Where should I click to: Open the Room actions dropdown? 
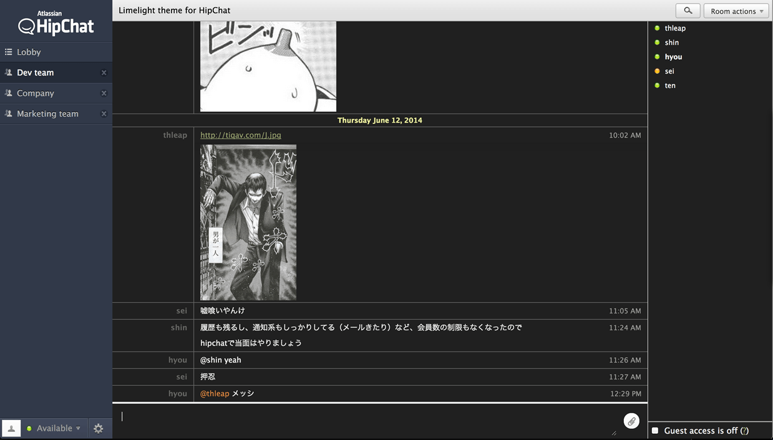[736, 11]
